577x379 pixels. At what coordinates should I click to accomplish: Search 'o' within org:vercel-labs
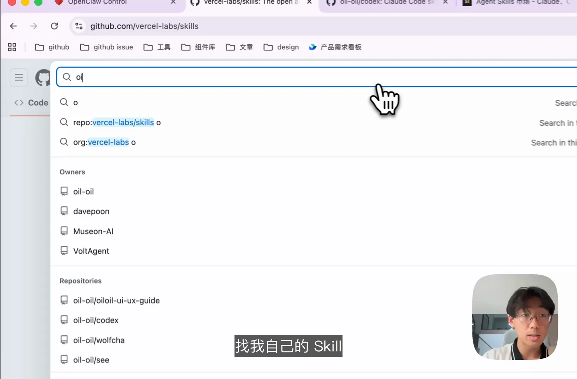pos(314,142)
